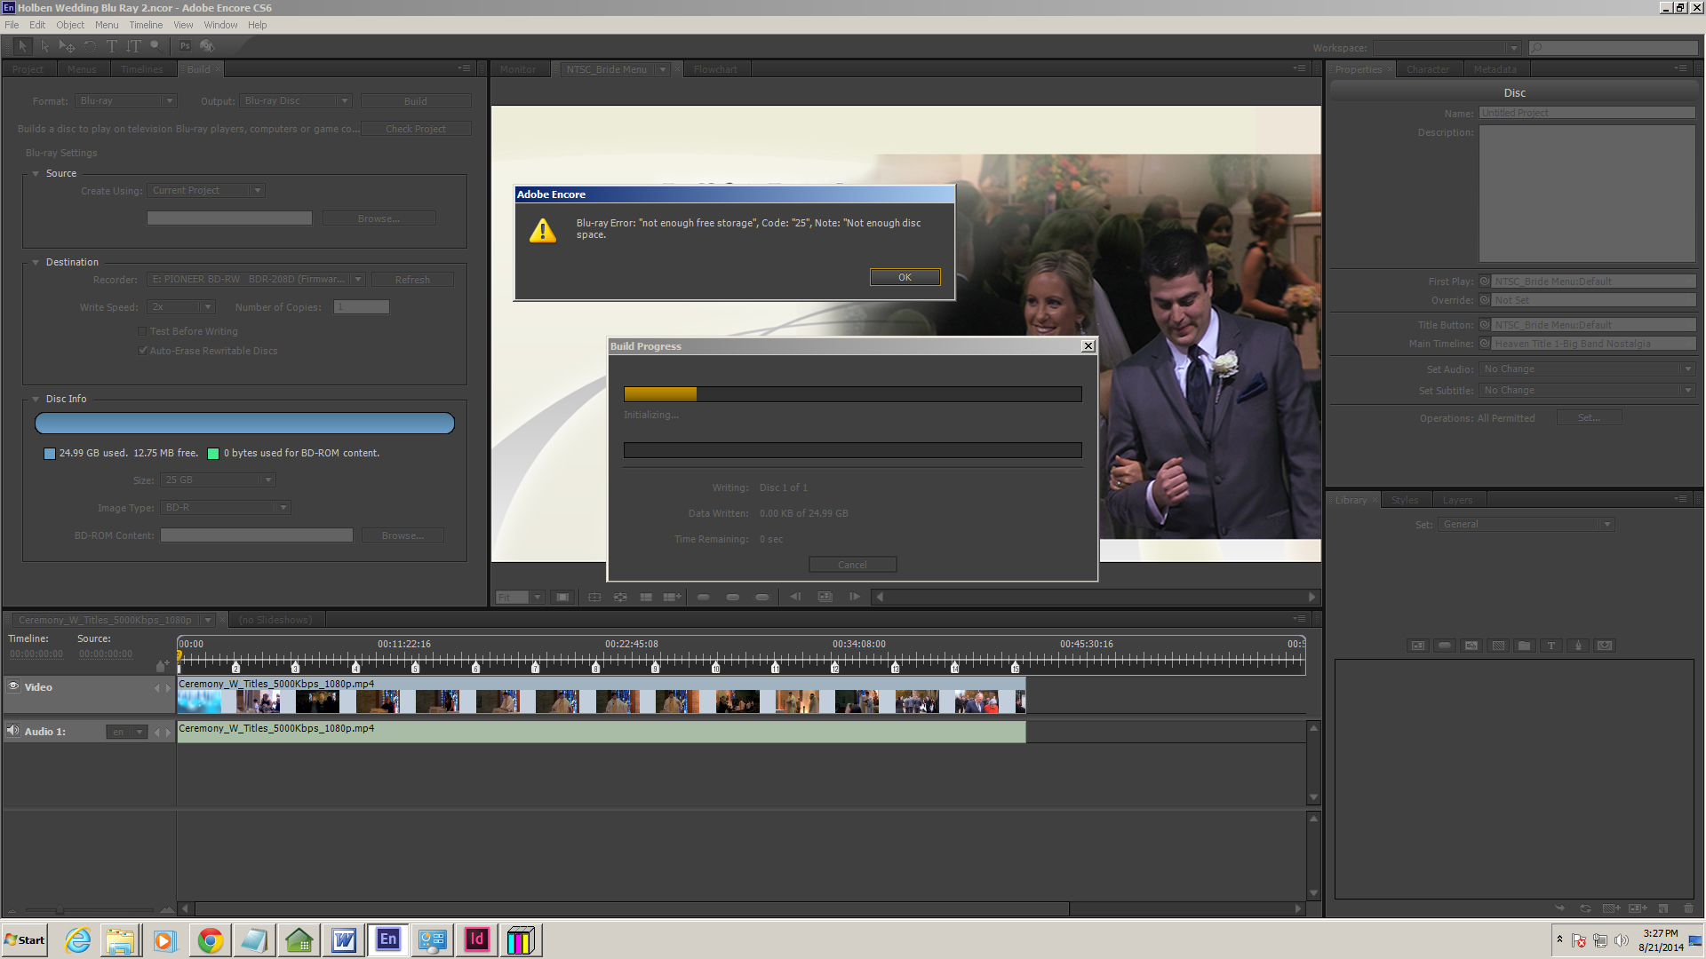Click the Show Guides grid icon
This screenshot has height=959, width=1706.
[x=646, y=597]
